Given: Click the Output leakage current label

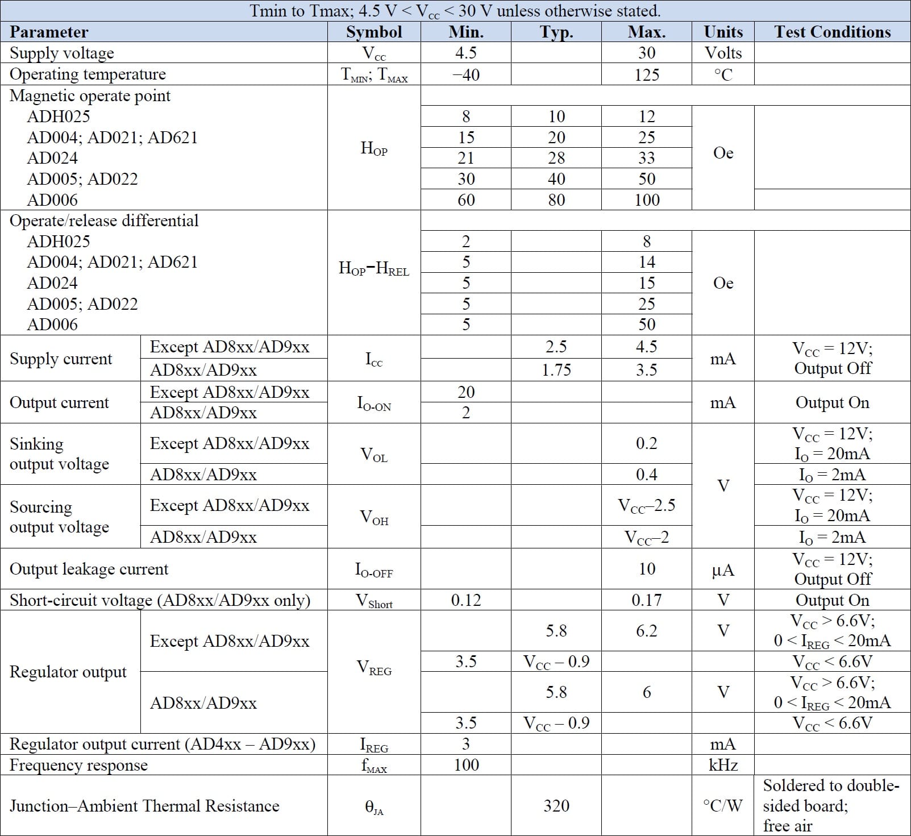Looking at the screenshot, I should [x=89, y=569].
